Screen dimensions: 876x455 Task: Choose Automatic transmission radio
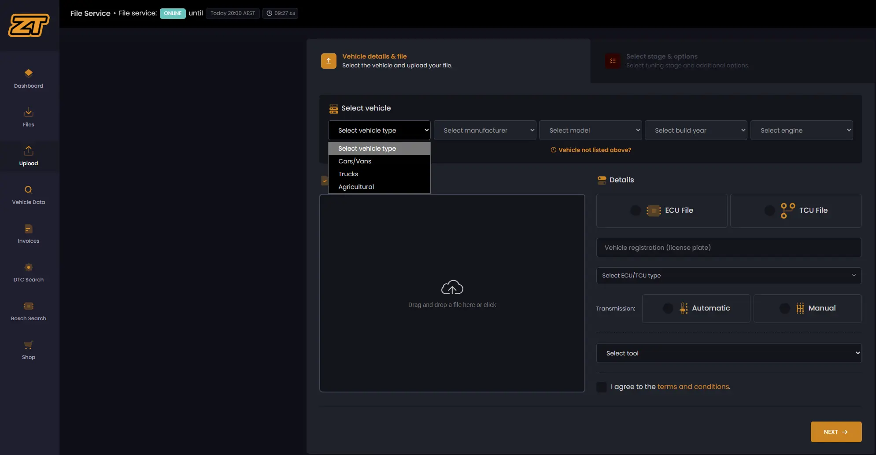(x=668, y=308)
